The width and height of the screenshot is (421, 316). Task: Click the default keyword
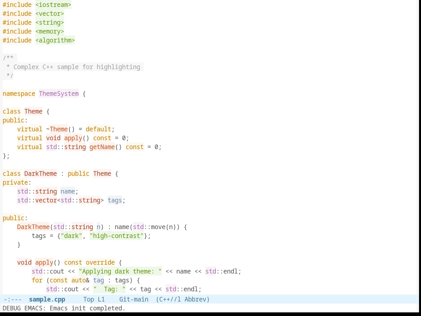point(98,129)
